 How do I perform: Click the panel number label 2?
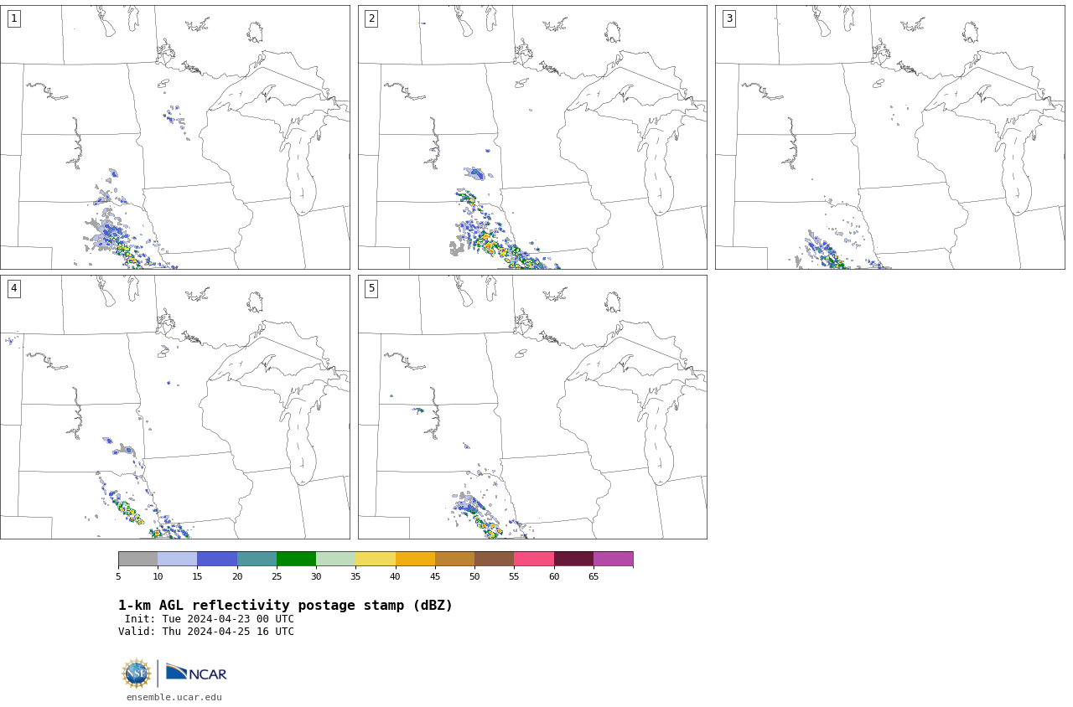[371, 18]
